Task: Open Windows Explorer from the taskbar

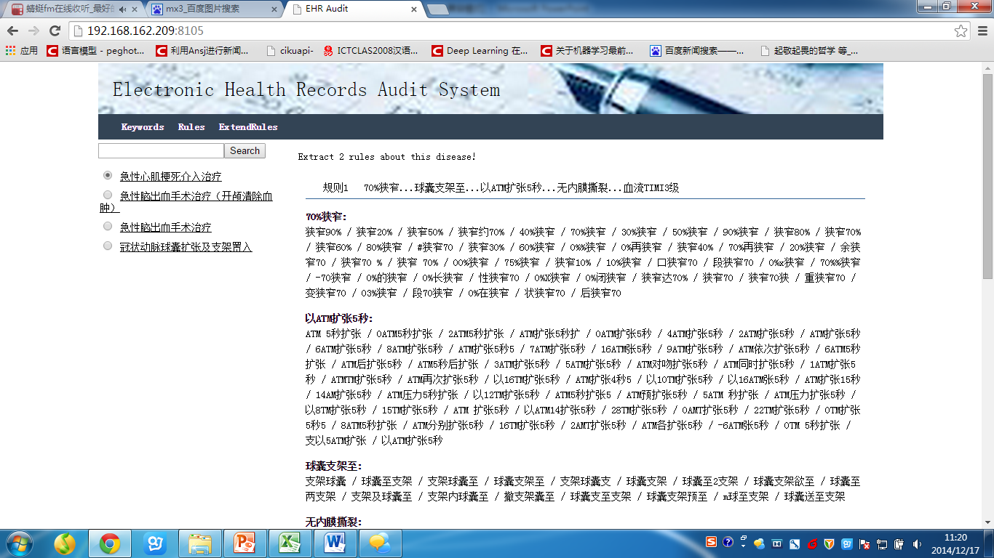Action: coord(199,543)
